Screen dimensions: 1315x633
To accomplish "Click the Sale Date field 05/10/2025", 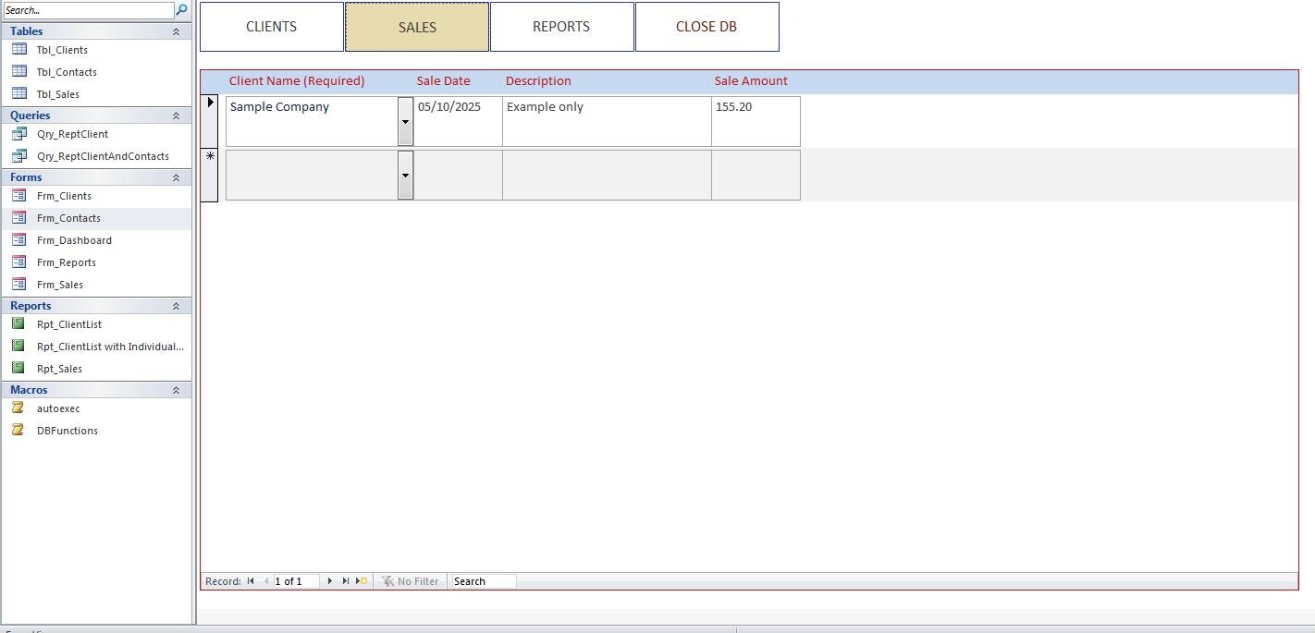I will click(458, 121).
